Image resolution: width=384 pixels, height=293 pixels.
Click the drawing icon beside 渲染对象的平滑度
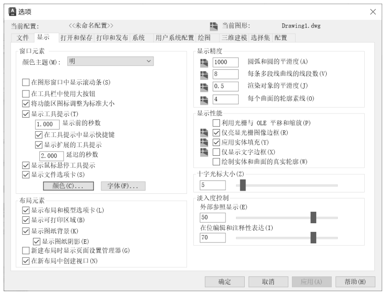(204, 87)
